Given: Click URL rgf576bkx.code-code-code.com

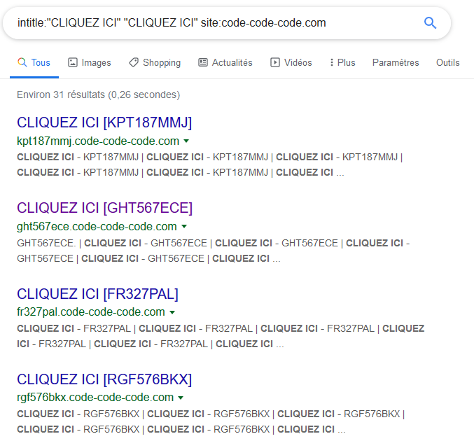Looking at the screenshot, I should click(x=95, y=398).
